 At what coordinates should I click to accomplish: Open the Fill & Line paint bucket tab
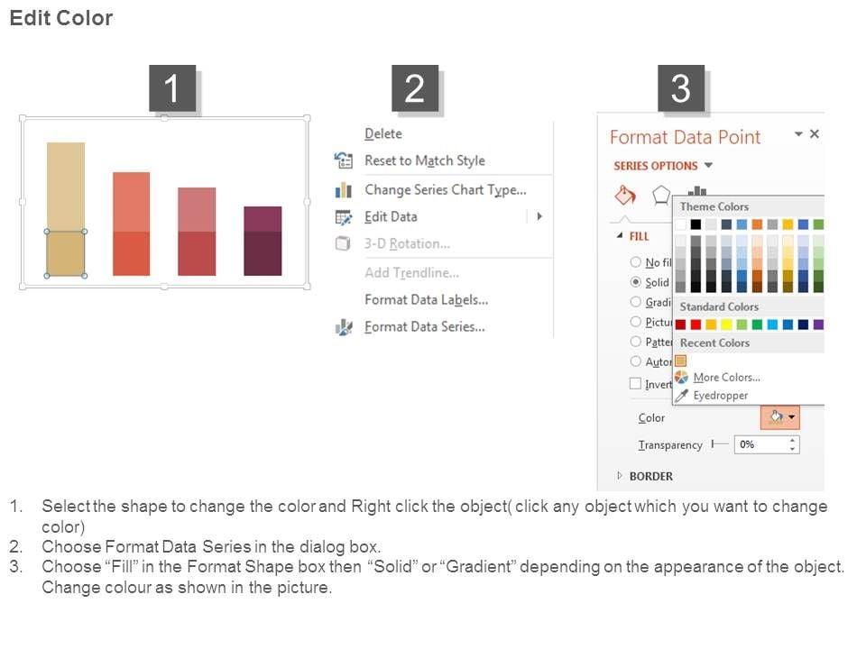625,195
